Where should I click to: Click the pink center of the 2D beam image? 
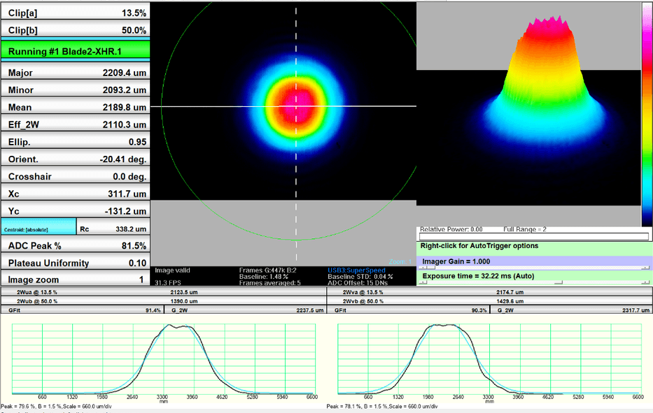pyautogui.click(x=297, y=106)
